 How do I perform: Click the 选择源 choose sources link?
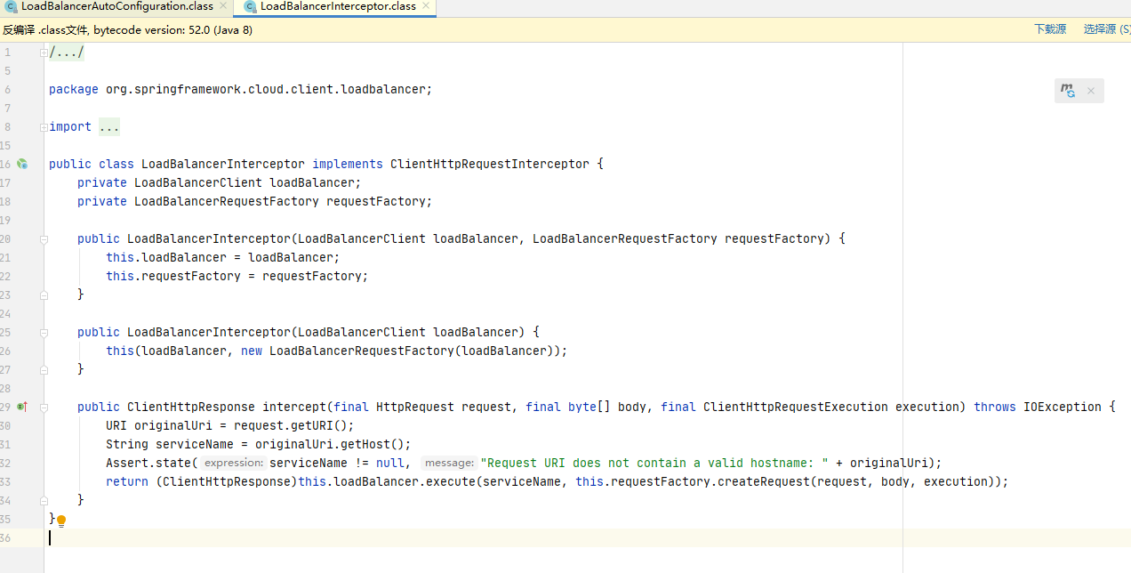1106,29
